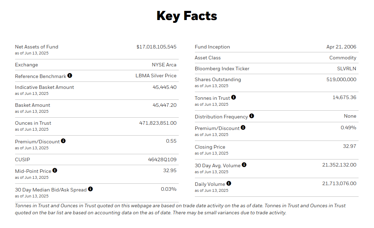Click the LBMA Silver Price benchmark value
This screenshot has height=228, width=374.
click(x=156, y=76)
